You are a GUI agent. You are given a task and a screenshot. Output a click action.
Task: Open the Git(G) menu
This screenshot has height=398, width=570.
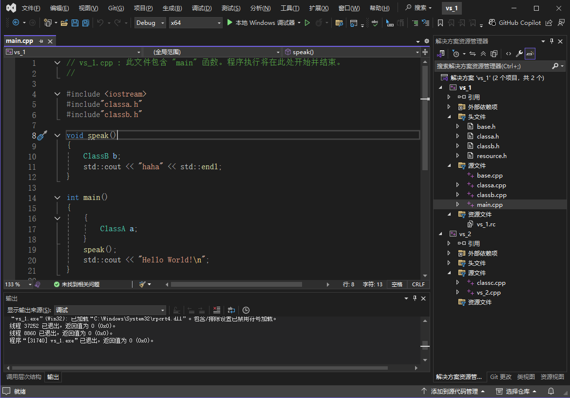(116, 8)
